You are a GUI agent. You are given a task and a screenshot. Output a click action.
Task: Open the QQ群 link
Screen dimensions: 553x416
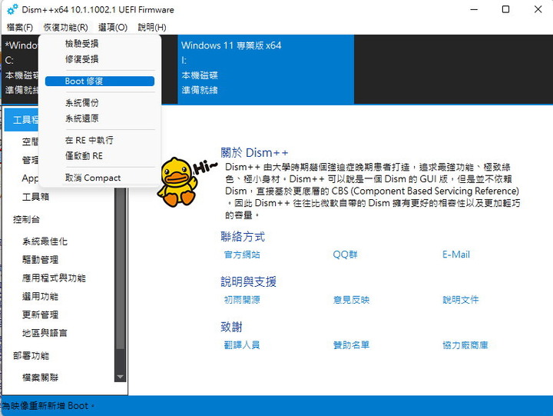point(345,255)
